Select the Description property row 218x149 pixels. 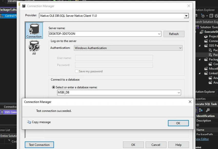click(x=207, y=121)
